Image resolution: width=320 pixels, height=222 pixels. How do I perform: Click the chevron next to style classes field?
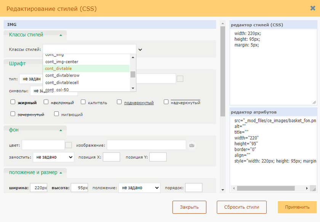point(140,50)
